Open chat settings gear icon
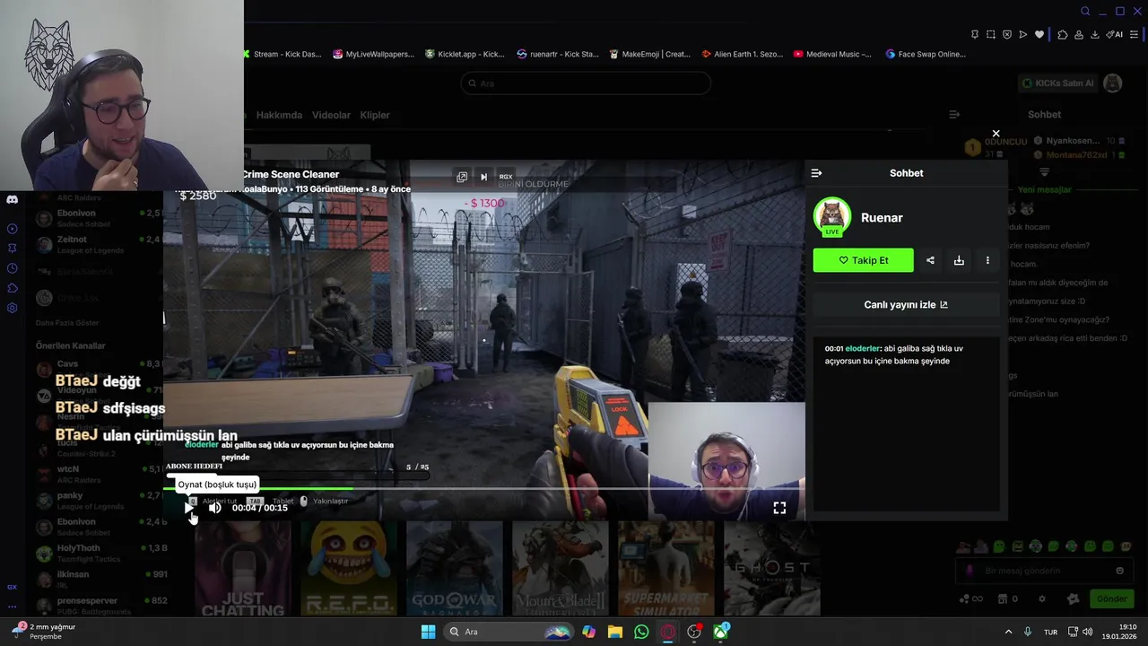The image size is (1148, 646). tap(1041, 598)
